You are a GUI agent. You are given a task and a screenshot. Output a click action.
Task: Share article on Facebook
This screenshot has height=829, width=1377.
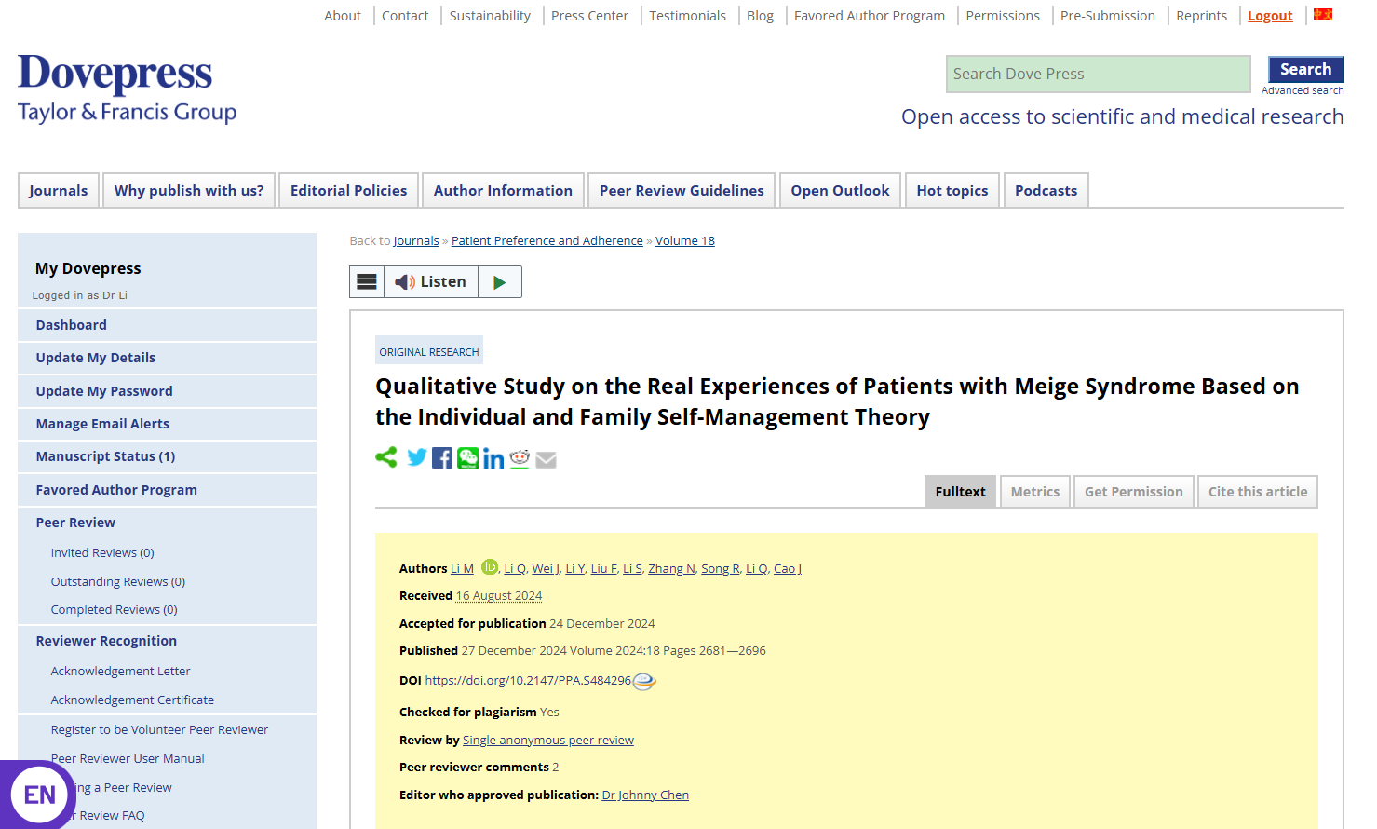(x=442, y=458)
